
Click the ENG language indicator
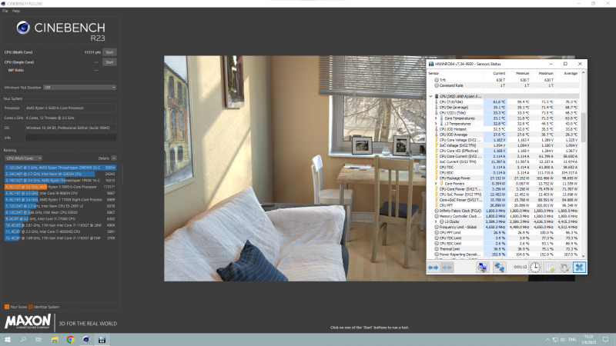pos(572,340)
